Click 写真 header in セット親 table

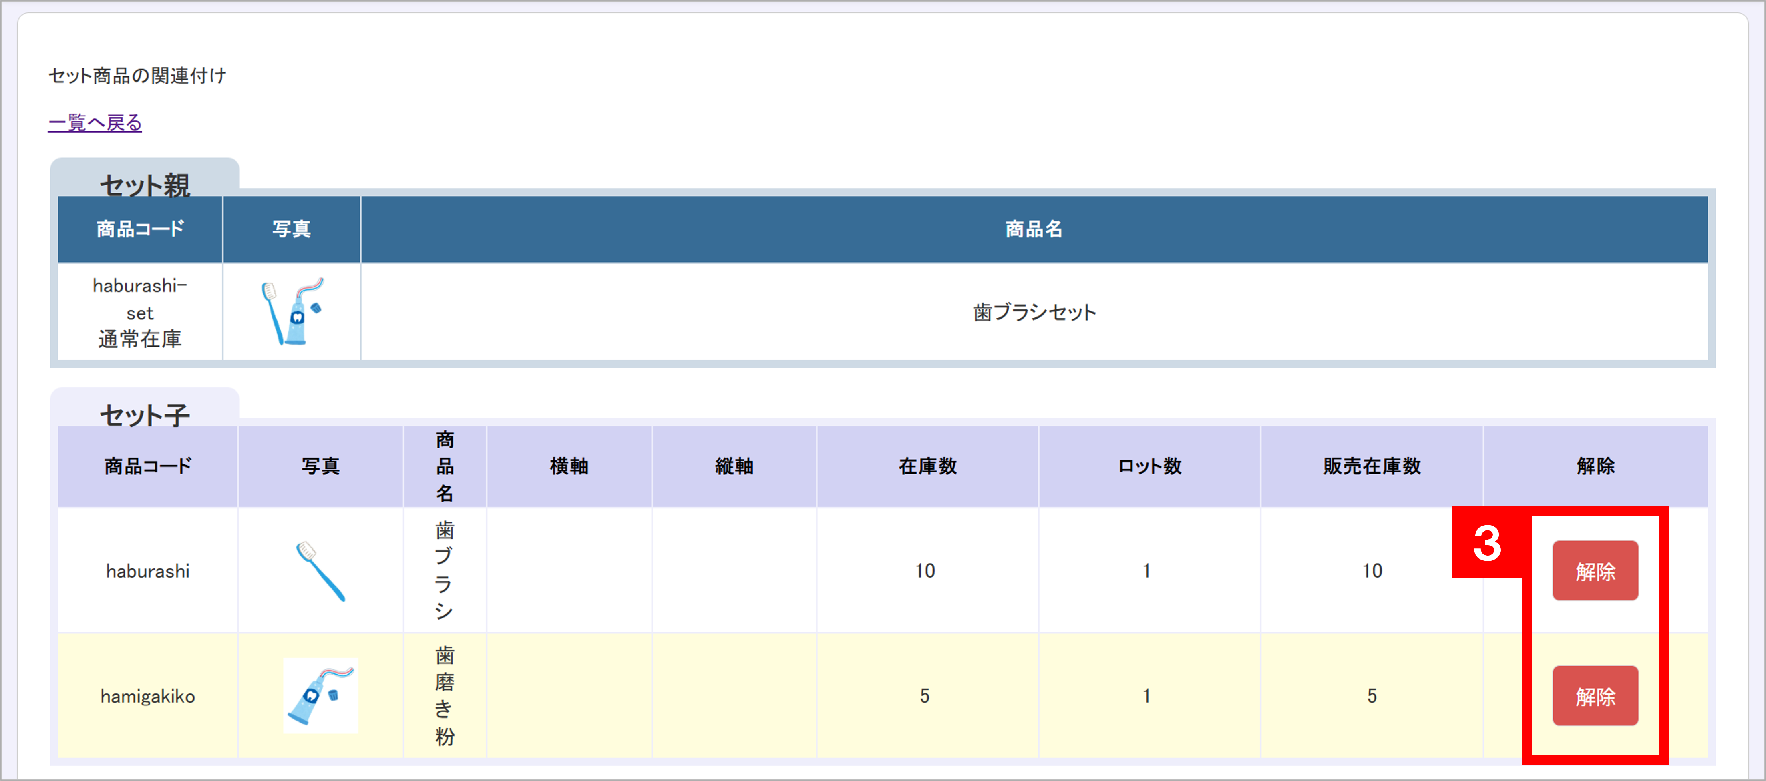(292, 229)
